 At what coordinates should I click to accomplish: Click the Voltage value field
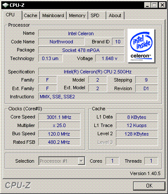pyautogui.click(x=110, y=58)
